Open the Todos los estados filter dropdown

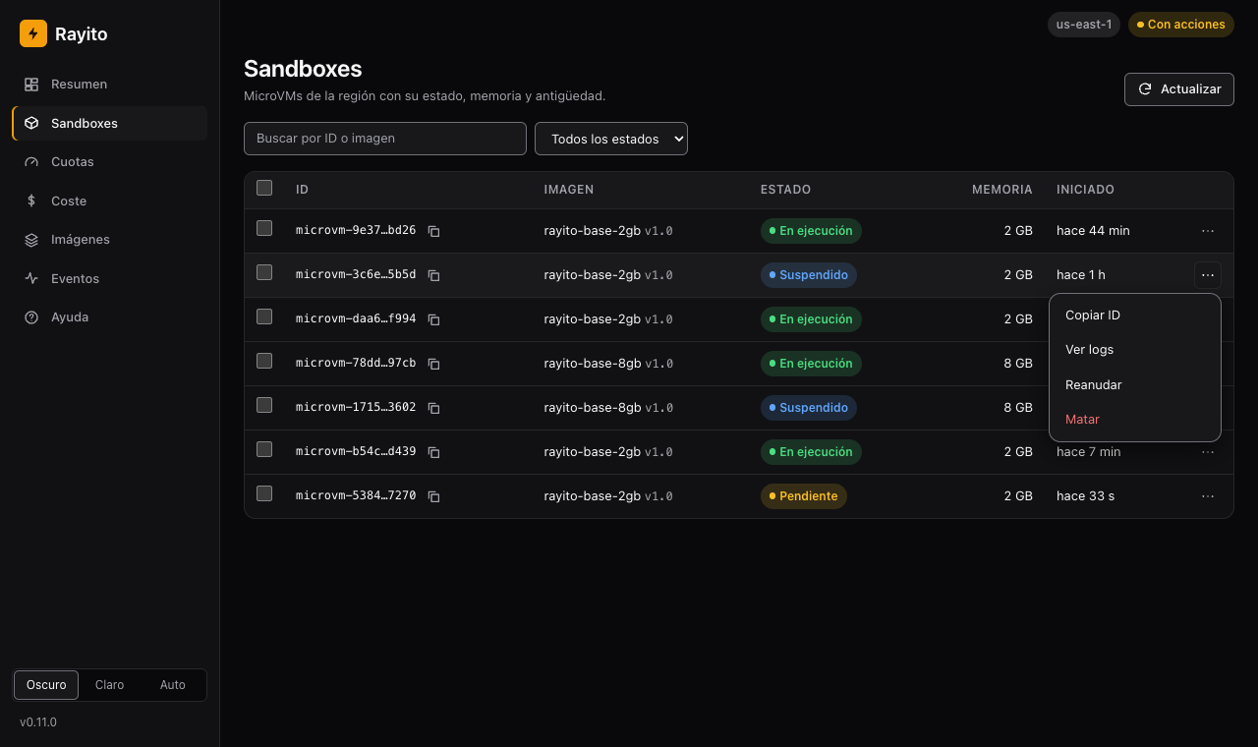pyautogui.click(x=611, y=139)
